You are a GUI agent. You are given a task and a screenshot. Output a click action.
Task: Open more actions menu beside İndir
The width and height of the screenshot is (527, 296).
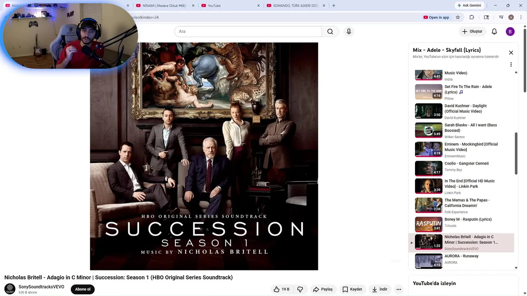pyautogui.click(x=399, y=289)
